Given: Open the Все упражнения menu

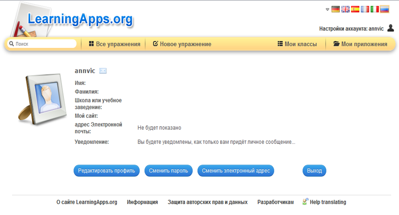Looking at the screenshot, I should [x=114, y=44].
